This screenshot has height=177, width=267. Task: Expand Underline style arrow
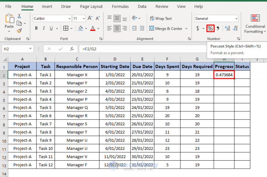57,28
